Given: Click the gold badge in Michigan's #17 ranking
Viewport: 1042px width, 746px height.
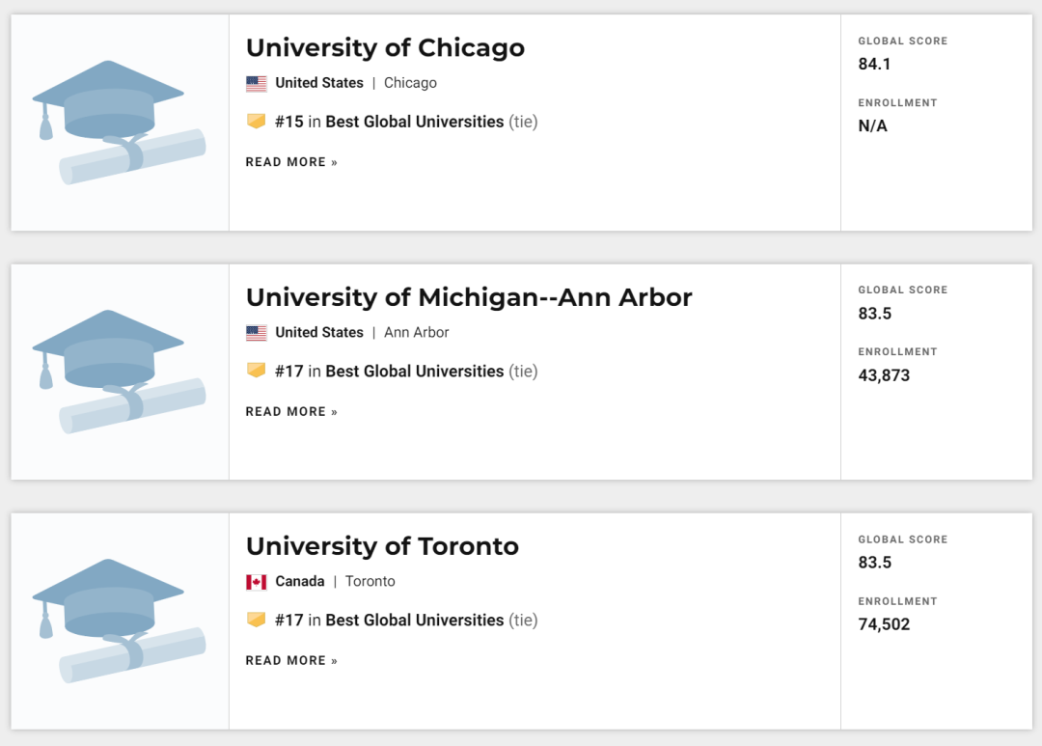Looking at the screenshot, I should tap(257, 371).
